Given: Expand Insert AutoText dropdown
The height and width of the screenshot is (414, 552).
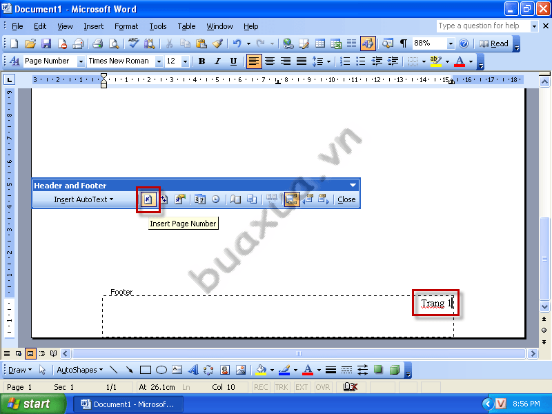Looking at the screenshot, I should [83, 199].
